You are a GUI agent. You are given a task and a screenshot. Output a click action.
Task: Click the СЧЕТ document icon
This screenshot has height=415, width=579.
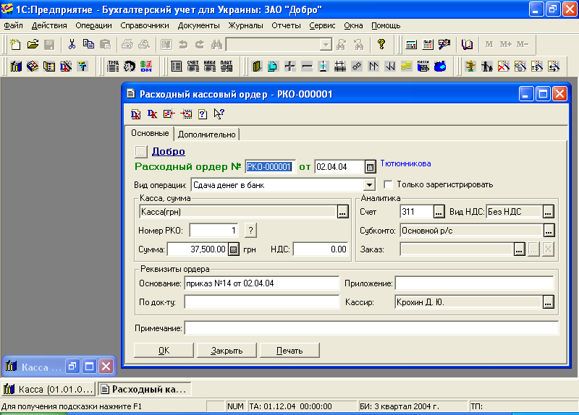pos(193,67)
